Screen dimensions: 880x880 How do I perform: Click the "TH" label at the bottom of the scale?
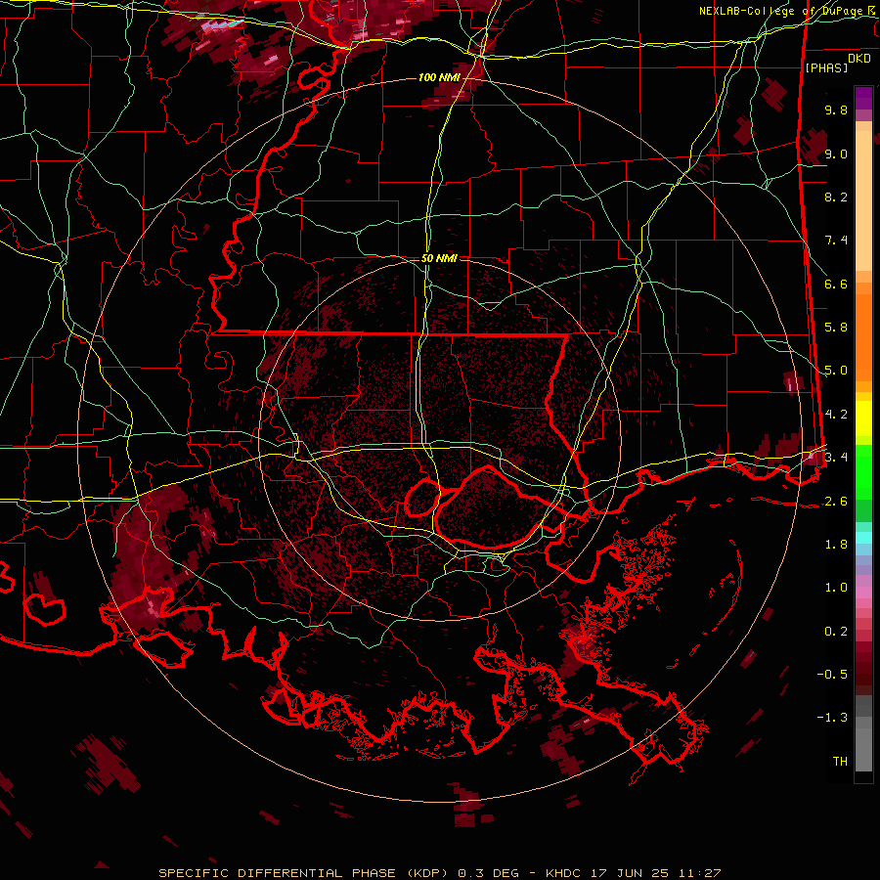(x=840, y=762)
